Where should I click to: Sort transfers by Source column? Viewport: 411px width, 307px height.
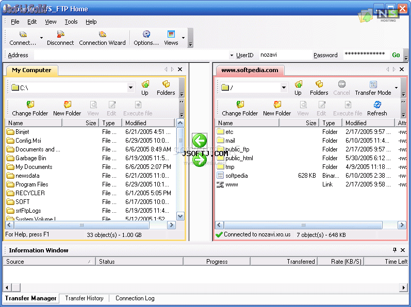pos(50,262)
